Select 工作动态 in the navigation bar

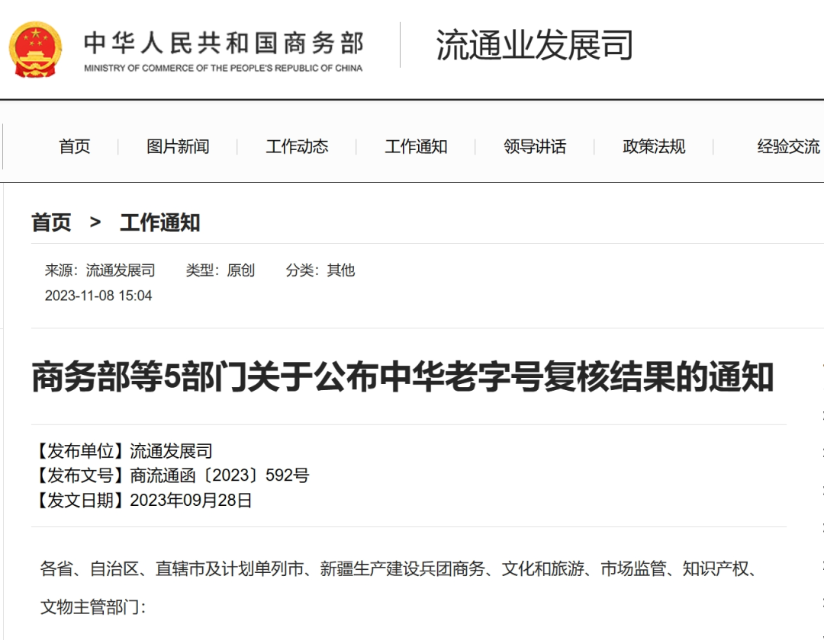coord(297,146)
